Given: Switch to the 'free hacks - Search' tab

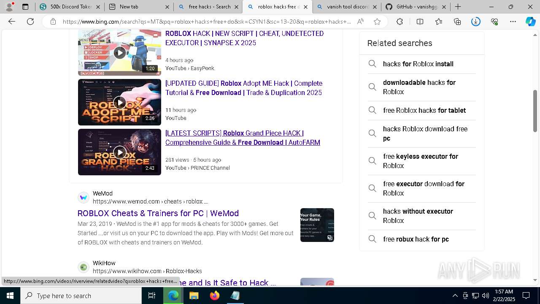Looking at the screenshot, I should 208,7.
